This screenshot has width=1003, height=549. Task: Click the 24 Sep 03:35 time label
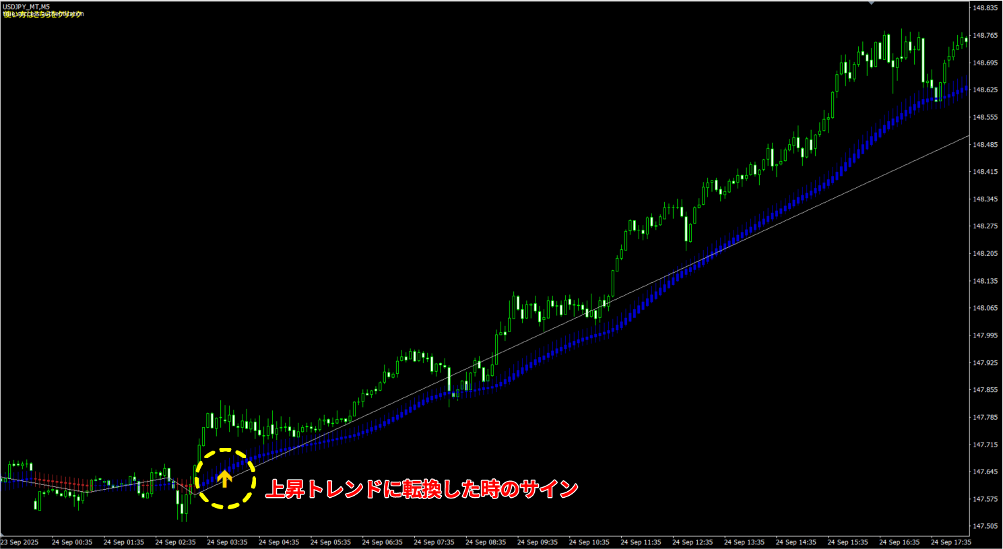[227, 542]
